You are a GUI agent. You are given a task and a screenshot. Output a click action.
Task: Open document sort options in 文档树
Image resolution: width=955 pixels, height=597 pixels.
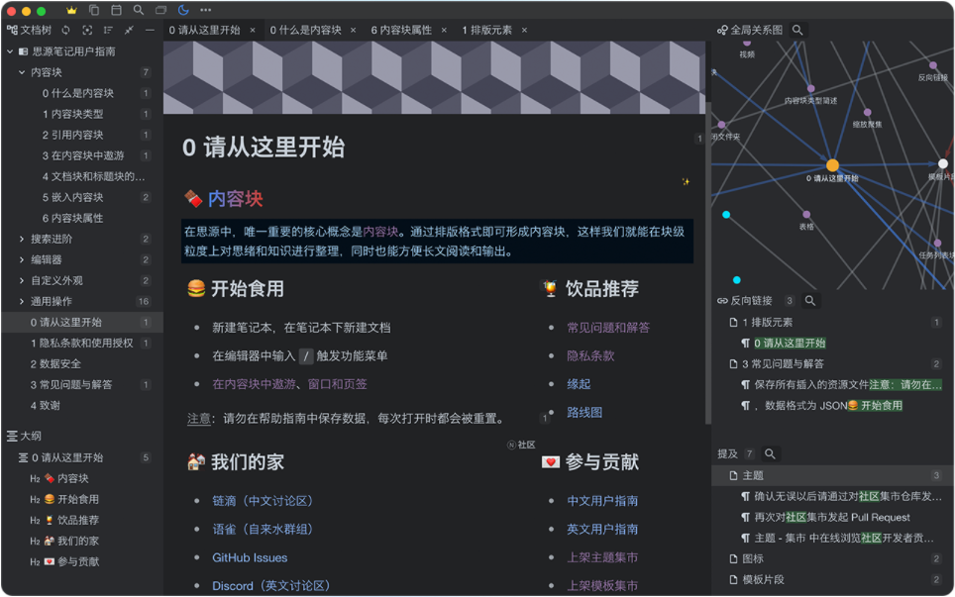tap(108, 31)
